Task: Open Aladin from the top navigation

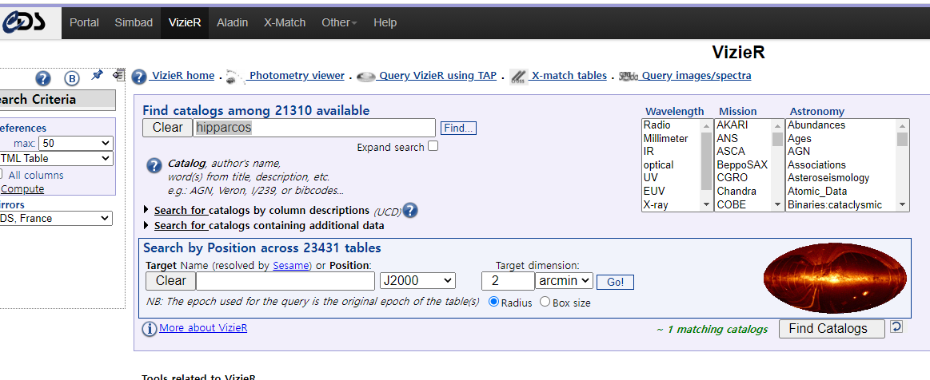Action: tap(233, 22)
